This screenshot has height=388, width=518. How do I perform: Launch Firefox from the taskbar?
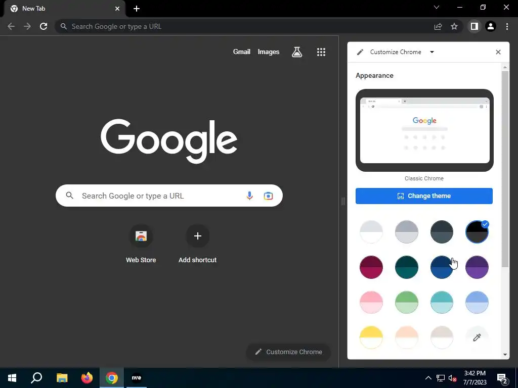point(87,378)
